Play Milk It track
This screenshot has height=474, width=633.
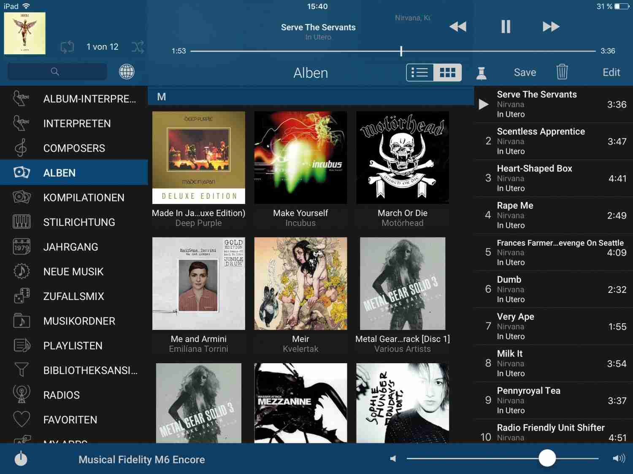point(554,364)
